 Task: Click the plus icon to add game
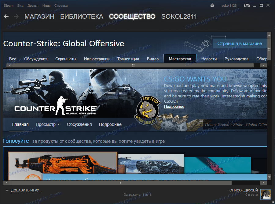[x=7, y=190]
